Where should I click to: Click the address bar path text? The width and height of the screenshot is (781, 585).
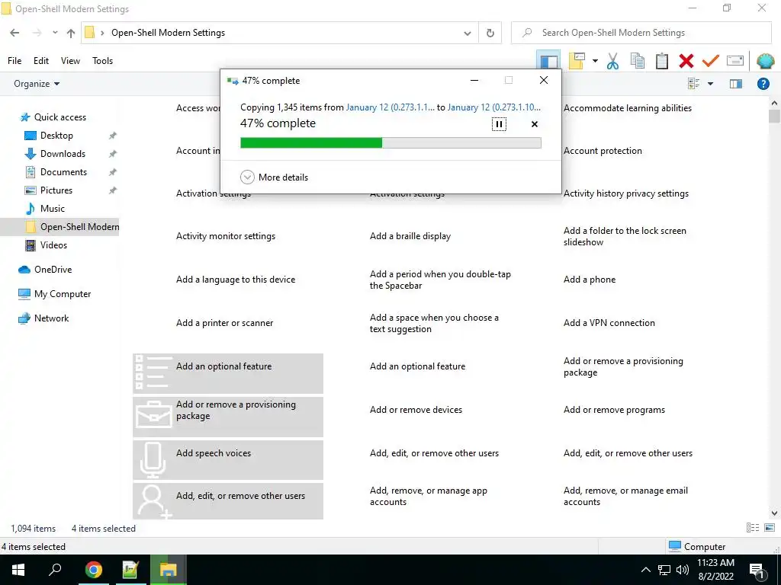pyautogui.click(x=168, y=33)
